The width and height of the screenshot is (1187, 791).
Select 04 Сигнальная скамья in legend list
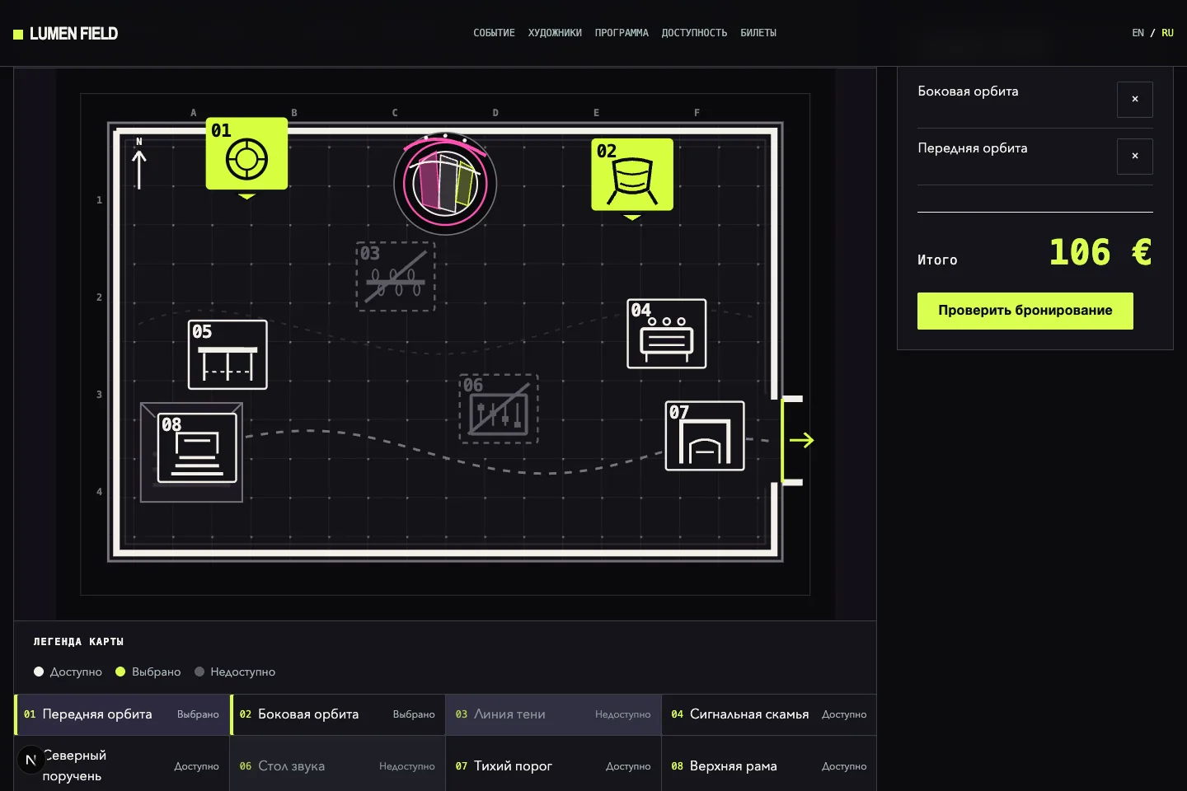pyautogui.click(x=769, y=714)
